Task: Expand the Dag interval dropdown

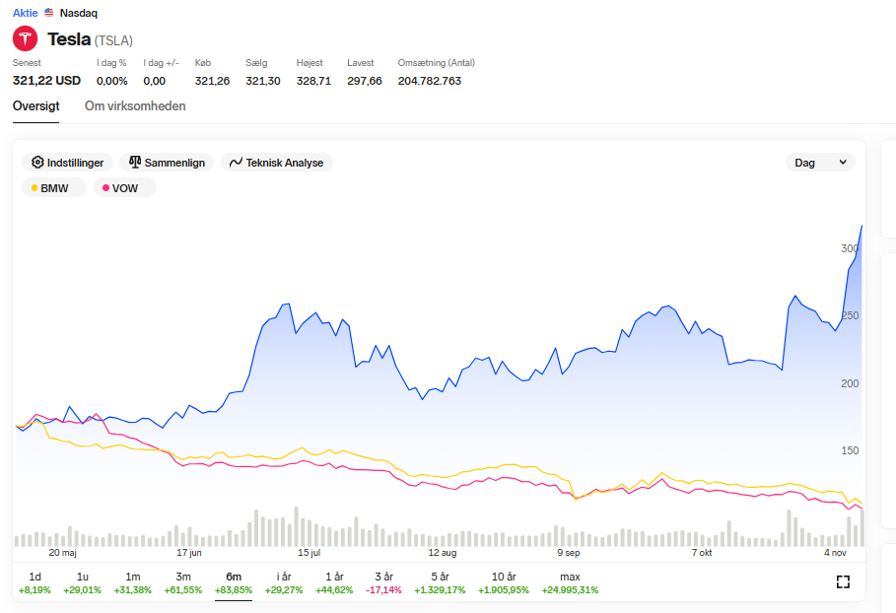Action: coord(820,163)
